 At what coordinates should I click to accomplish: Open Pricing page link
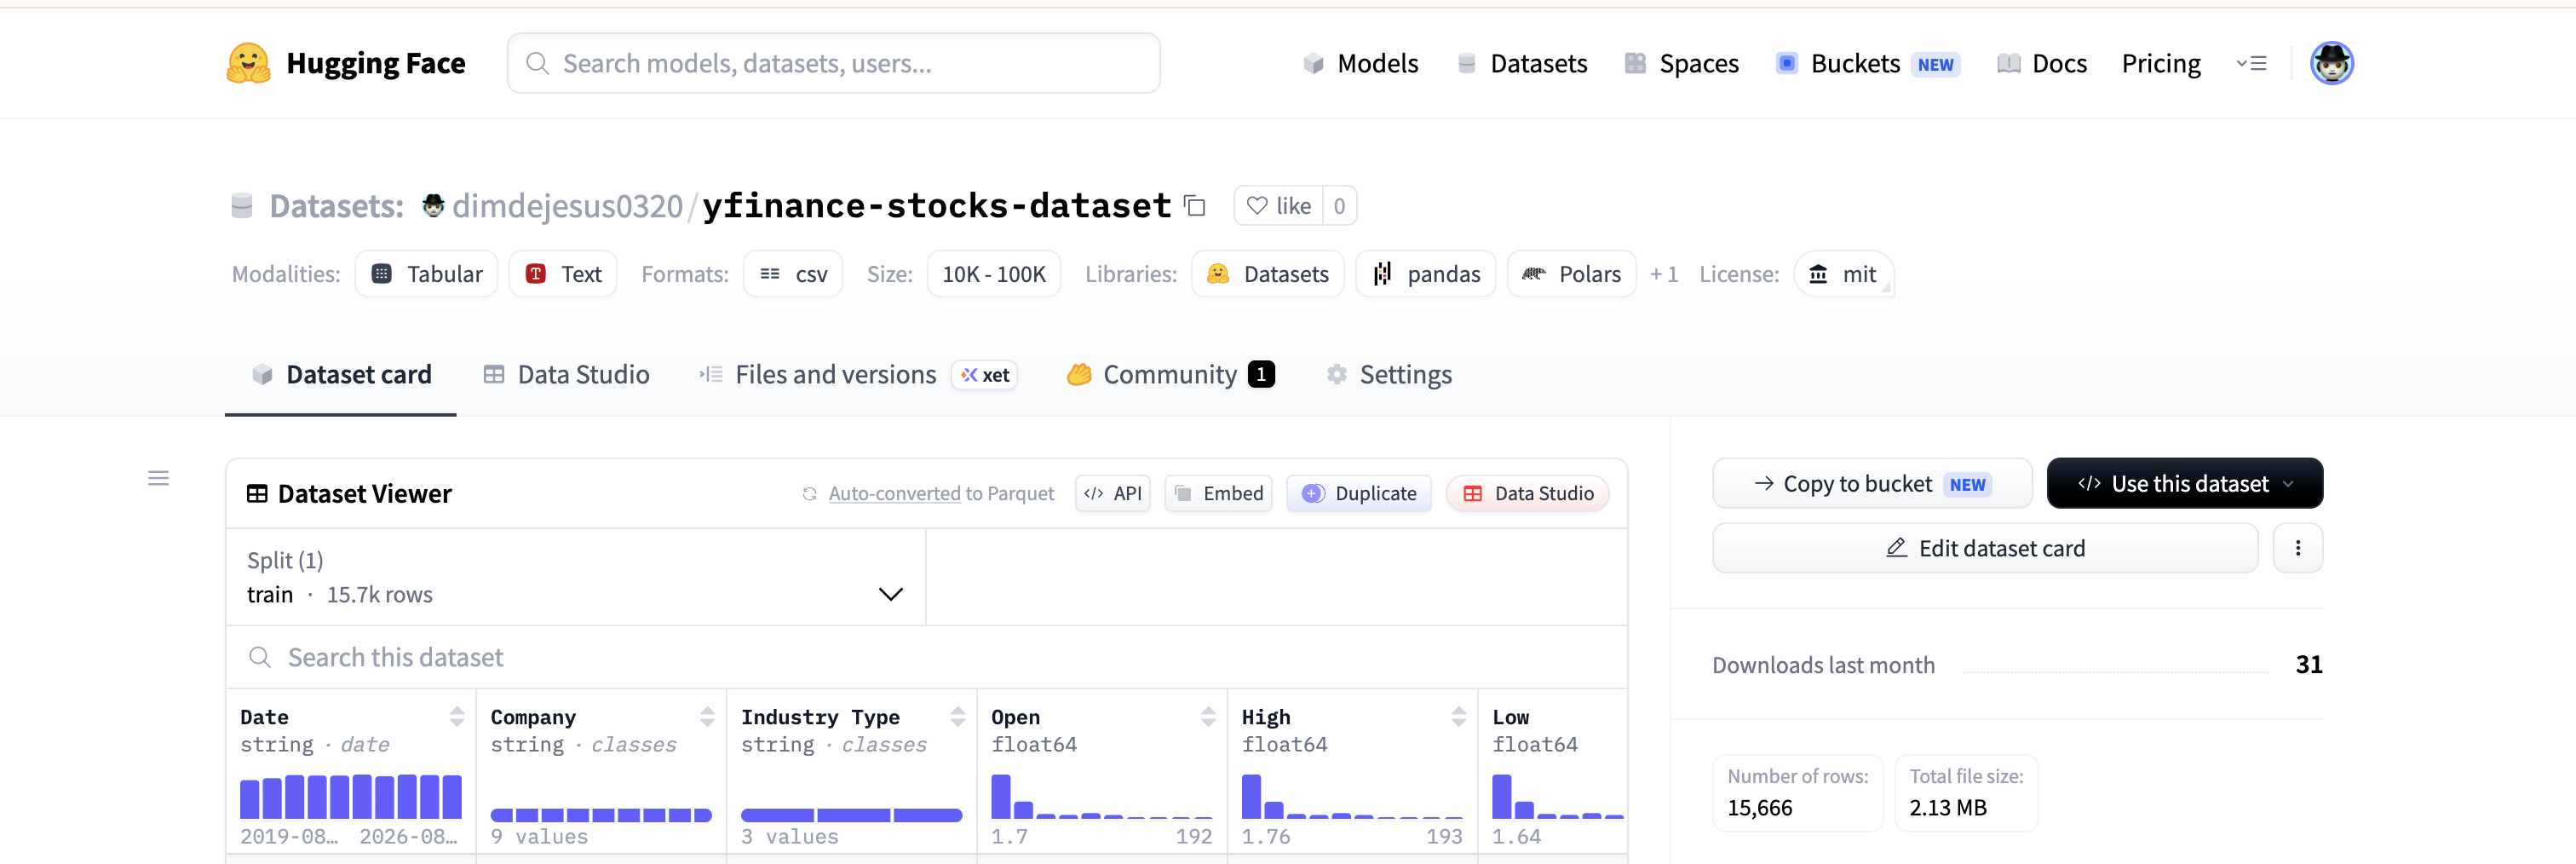point(2161,63)
